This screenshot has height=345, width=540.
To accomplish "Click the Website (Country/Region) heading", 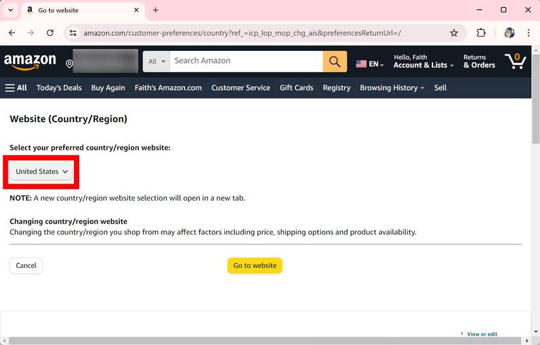I will pyautogui.click(x=69, y=119).
